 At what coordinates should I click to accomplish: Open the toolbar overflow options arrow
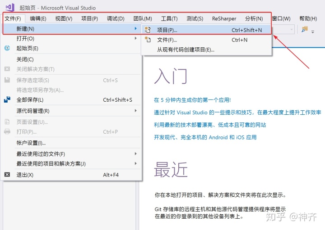pos(313,32)
